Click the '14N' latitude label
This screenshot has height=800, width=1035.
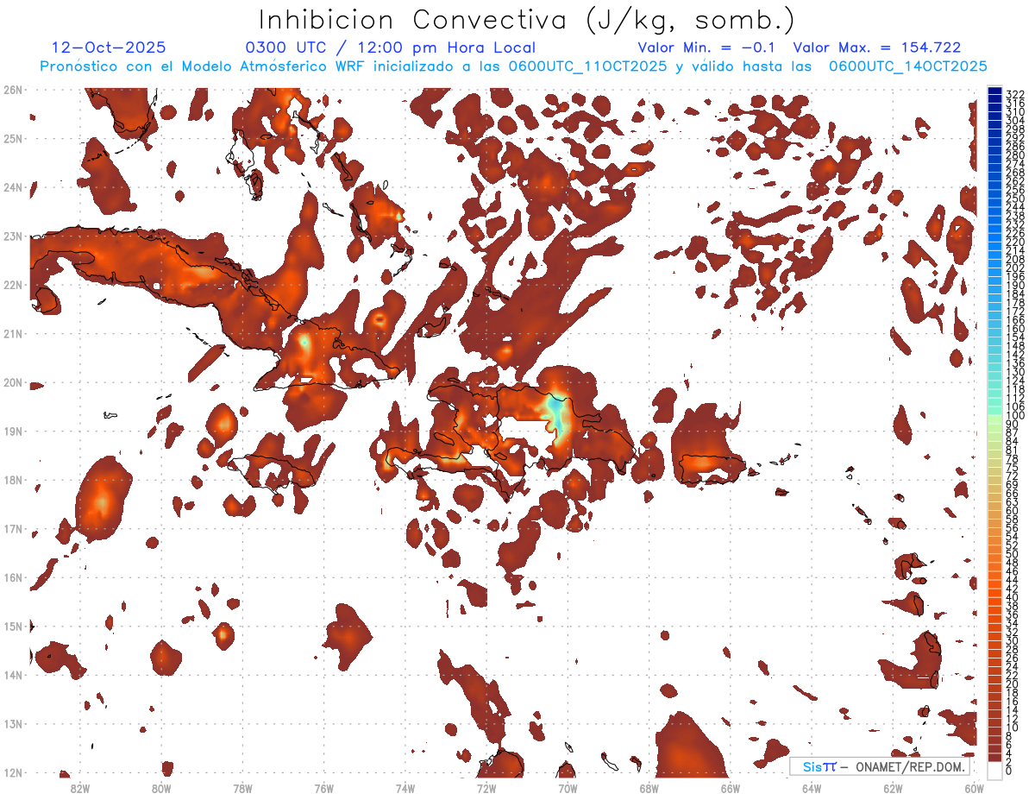pos(13,675)
